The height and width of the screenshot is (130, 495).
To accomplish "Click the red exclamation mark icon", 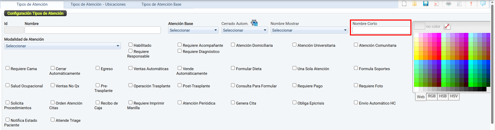I will click(x=471, y=4).
